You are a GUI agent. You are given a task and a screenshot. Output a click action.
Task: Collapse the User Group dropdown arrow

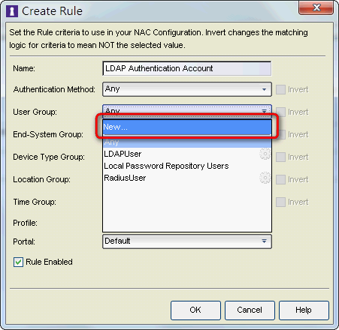tap(264, 111)
